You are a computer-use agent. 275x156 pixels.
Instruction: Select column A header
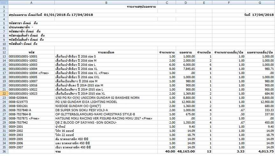[x=32, y=3]
